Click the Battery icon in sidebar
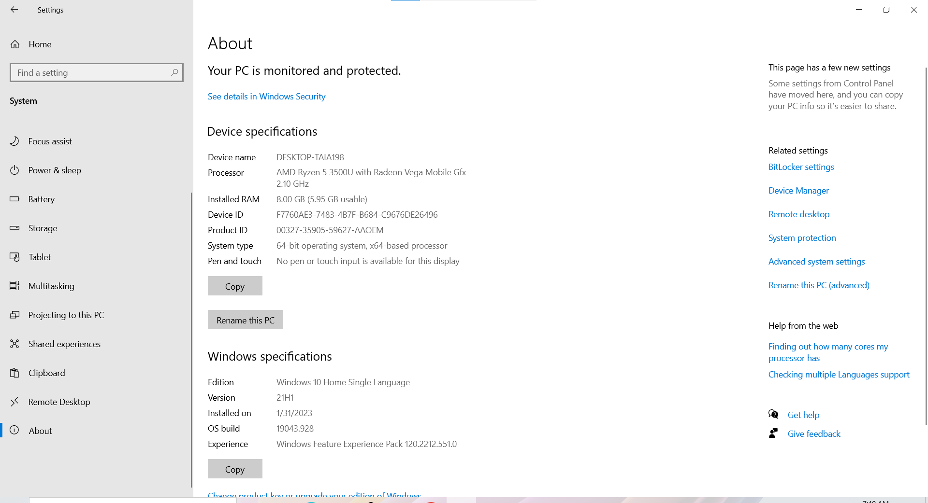Viewport: 928px width, 503px height. [x=14, y=199]
